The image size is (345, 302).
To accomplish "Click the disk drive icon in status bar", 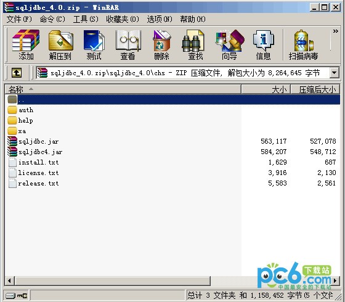I will 10,296.
